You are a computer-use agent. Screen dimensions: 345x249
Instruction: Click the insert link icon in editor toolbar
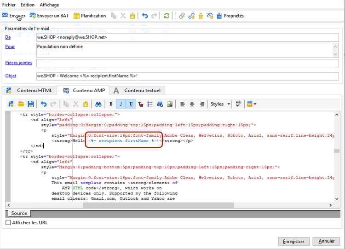click(x=160, y=104)
